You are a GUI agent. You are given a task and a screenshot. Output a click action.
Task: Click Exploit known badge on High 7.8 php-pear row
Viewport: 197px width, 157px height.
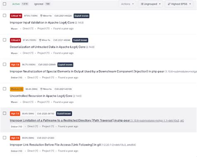click(x=65, y=65)
